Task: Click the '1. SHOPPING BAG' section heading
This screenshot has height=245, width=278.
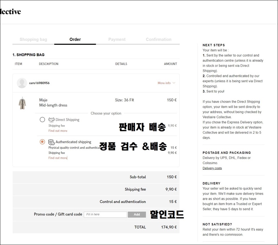Action: point(28,55)
